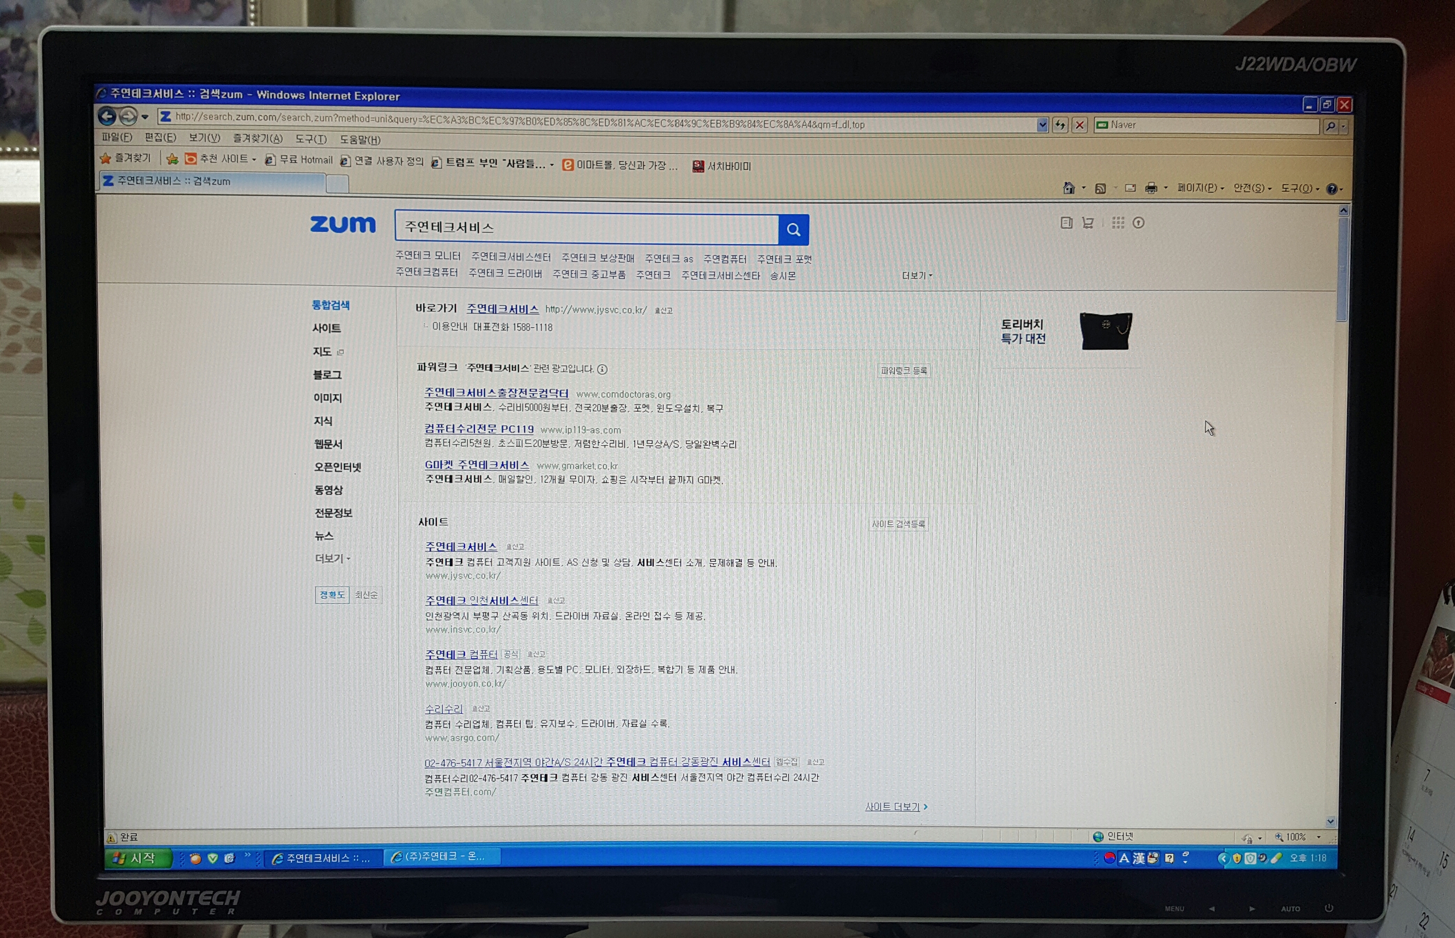Expand the 도구(O) command bar menu
1455x938 pixels.
click(1300, 189)
